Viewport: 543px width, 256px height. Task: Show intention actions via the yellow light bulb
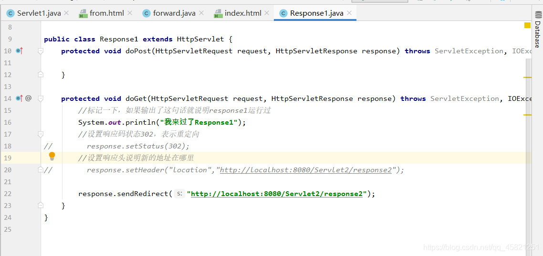[52, 157]
